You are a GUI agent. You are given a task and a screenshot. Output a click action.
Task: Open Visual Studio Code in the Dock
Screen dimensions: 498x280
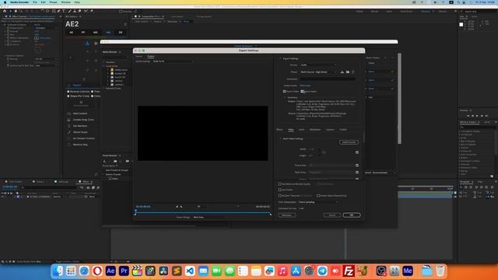[x=190, y=271]
